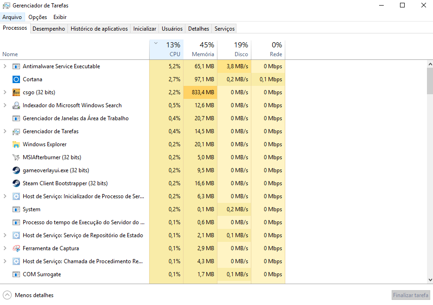Expand the Ferramenta de Captura row

5,248
